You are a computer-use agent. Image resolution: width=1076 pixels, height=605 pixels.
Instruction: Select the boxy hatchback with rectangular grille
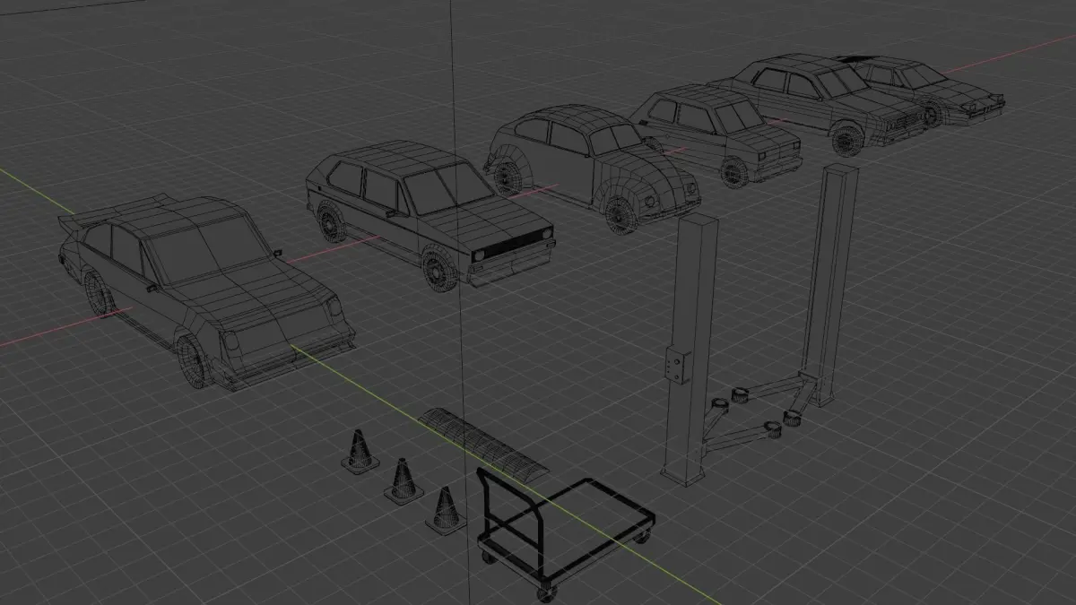432,215
